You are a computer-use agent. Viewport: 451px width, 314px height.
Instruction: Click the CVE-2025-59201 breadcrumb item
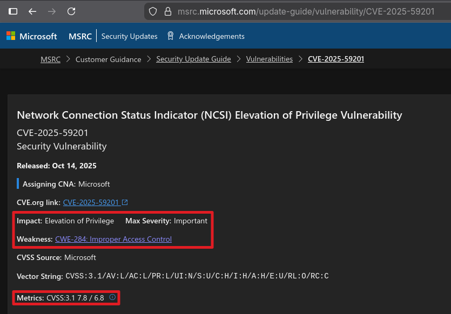[335, 59]
